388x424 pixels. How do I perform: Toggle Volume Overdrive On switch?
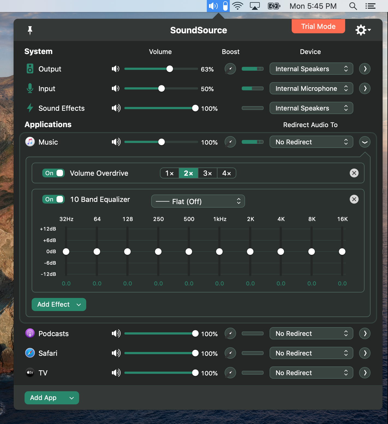pos(53,173)
